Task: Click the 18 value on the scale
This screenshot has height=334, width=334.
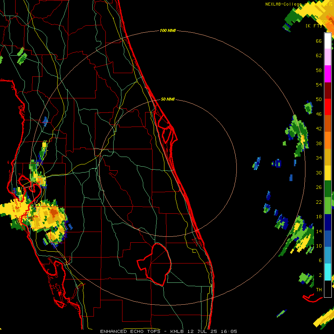Action: [319, 217]
